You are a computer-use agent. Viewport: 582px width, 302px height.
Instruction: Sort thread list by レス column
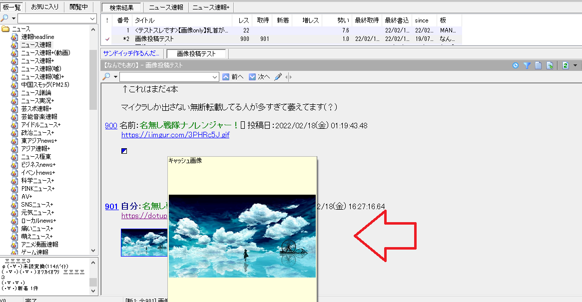point(242,20)
